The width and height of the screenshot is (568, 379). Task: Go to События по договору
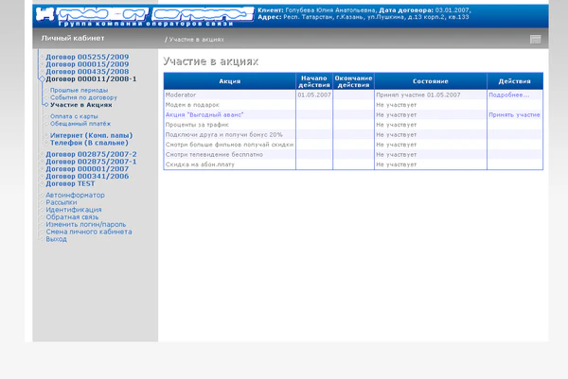tap(83, 97)
